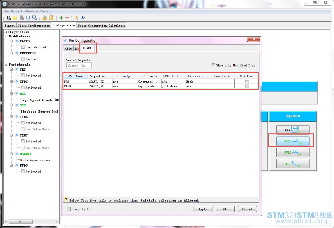This screenshot has width=334, height=228.
Task: Click the Pin Configuration dialog title icon
Action: [x=65, y=41]
